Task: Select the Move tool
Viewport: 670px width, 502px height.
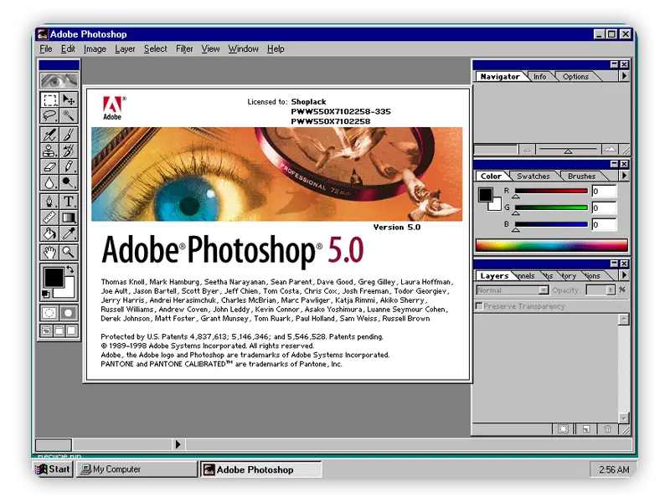Action: click(x=69, y=100)
